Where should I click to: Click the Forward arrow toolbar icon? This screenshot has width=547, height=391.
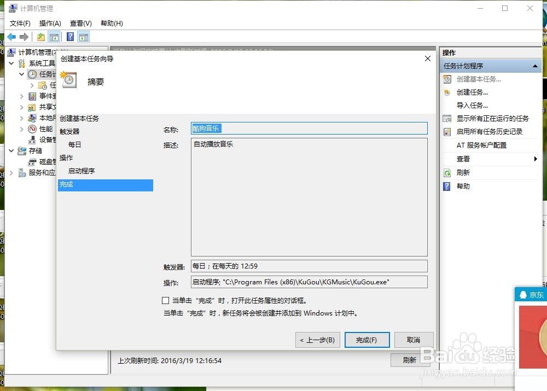(24, 37)
